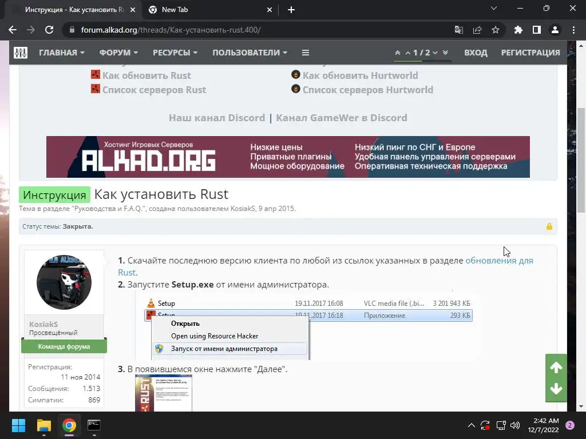Expand the РЕСУРСЫ dropdown menu
Screen dimensions: 586x439
tap(175, 53)
